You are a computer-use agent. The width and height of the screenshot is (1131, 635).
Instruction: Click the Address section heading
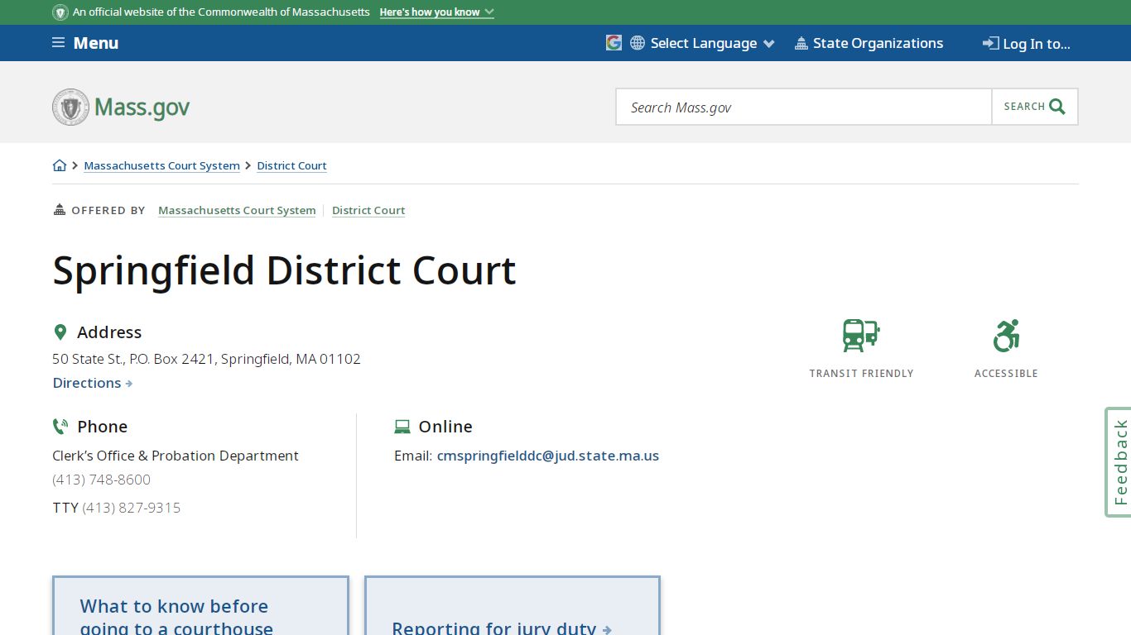tap(109, 332)
